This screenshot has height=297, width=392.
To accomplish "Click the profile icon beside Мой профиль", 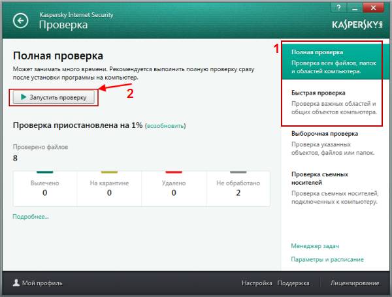I will point(15,283).
